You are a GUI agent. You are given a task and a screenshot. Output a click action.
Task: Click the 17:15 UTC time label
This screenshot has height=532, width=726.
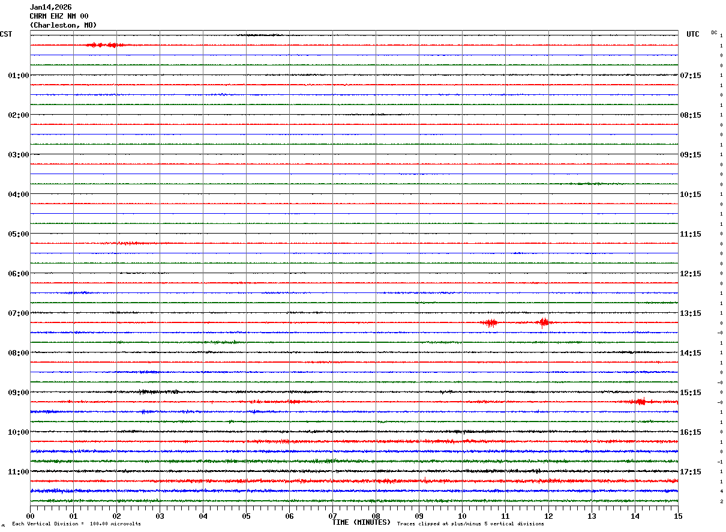click(691, 471)
